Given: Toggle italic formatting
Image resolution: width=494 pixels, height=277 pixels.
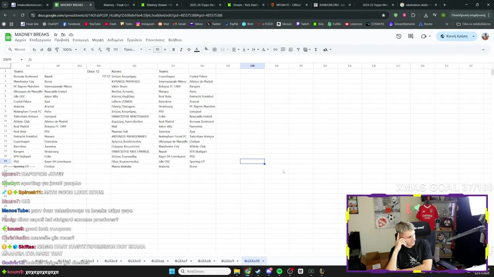Looking at the screenshot, I should (x=181, y=50).
